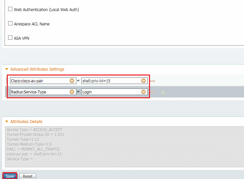Check the Airespace ACL Name option
Image resolution: width=244 pixels, height=179 pixels.
tap(10, 23)
